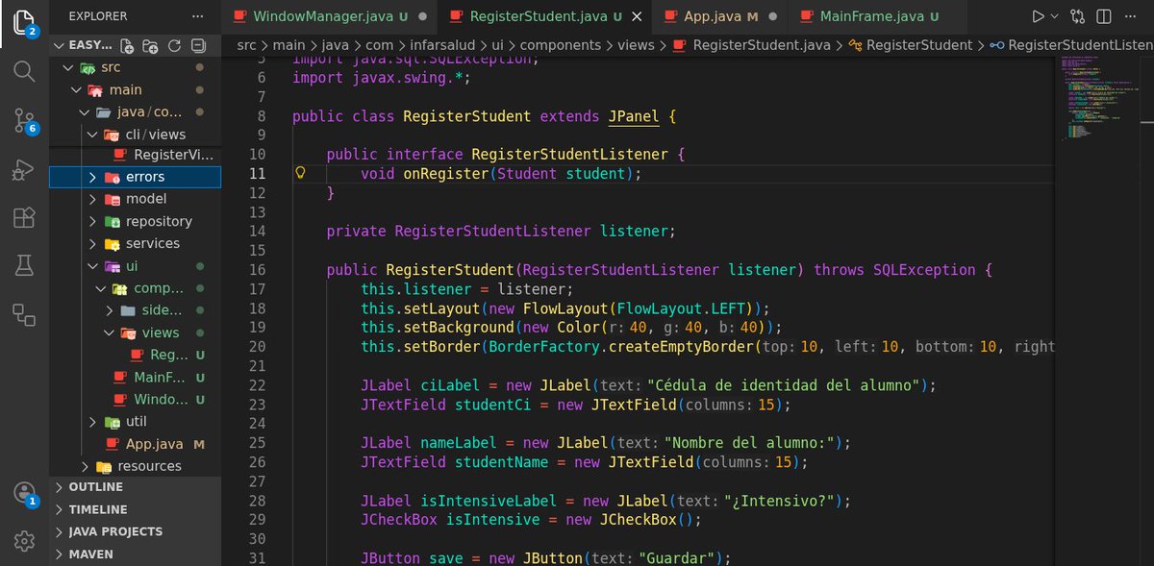Open the Run and Debug view
The height and width of the screenshot is (566, 1154).
[x=24, y=169]
